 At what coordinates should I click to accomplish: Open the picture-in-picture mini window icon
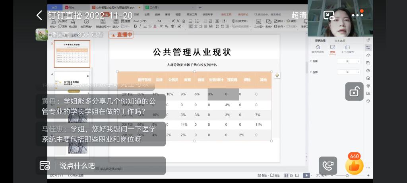(x=329, y=16)
